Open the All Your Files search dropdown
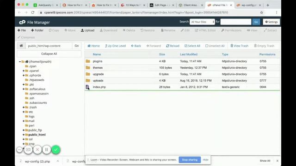 (x=202, y=22)
